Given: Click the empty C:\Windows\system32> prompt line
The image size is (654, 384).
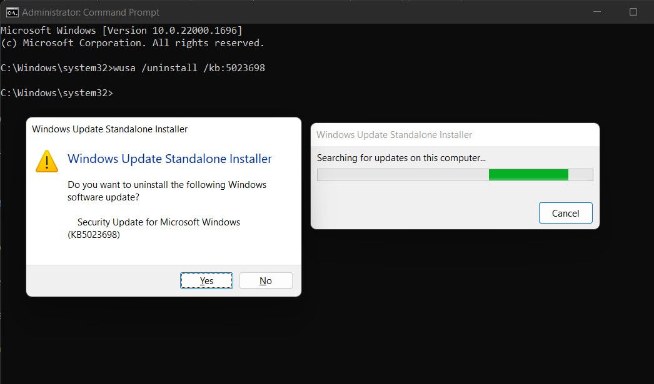Looking at the screenshot, I should click(57, 93).
